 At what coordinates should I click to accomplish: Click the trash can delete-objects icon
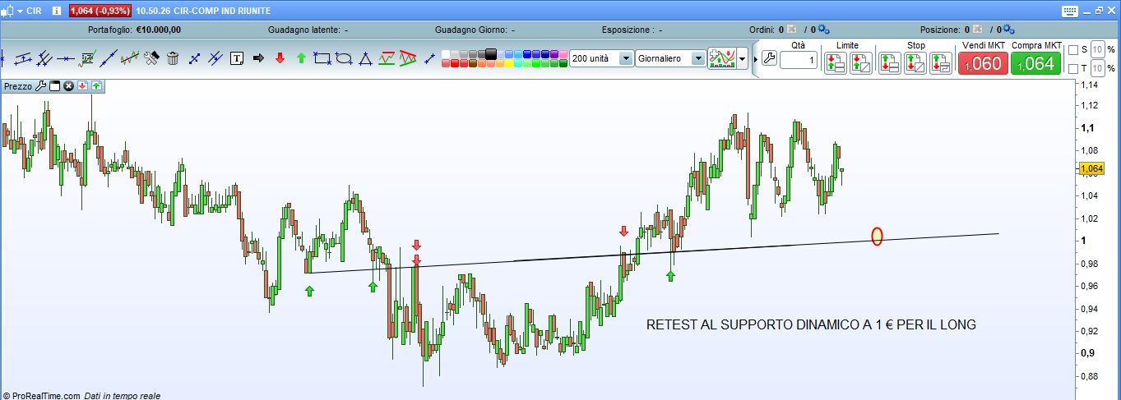click(173, 58)
